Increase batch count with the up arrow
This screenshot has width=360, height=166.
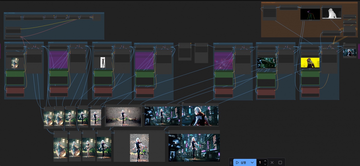pos(265,161)
